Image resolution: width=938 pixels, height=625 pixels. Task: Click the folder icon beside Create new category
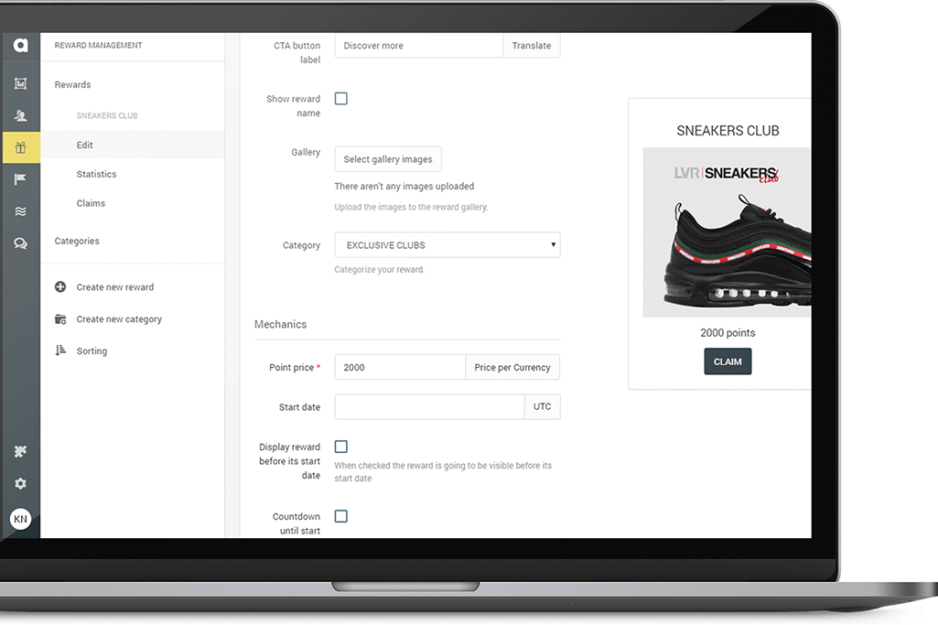pos(60,318)
